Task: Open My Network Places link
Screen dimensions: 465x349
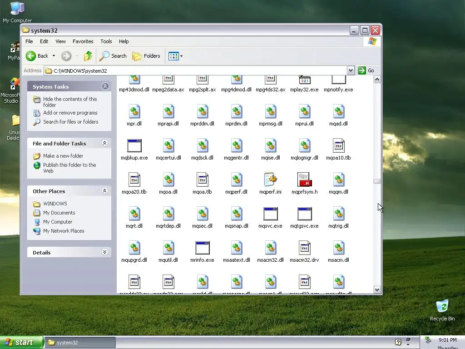Action: (x=64, y=231)
